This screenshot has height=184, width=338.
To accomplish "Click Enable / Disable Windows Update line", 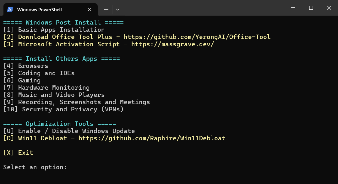I will (69, 131).
